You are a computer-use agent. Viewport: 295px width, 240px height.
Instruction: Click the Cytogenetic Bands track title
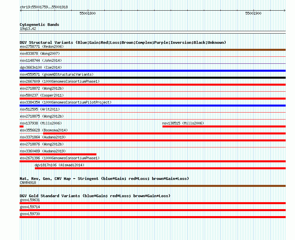click(39, 25)
